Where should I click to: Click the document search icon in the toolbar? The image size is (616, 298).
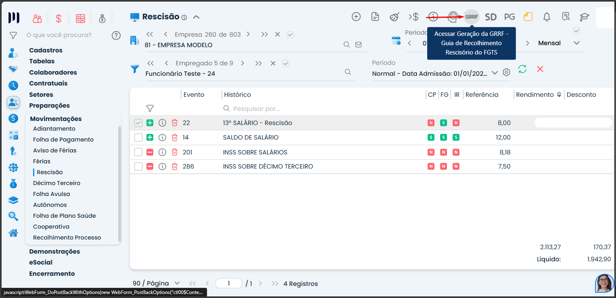(x=566, y=17)
